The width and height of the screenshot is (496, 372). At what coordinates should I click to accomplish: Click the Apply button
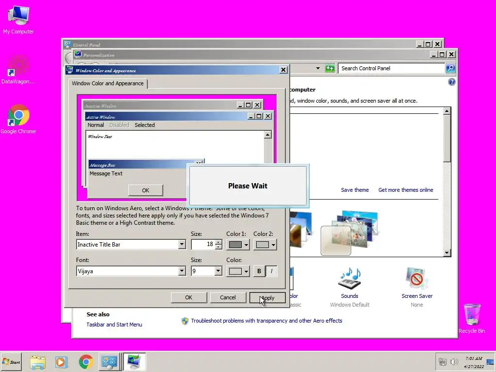pos(267,298)
